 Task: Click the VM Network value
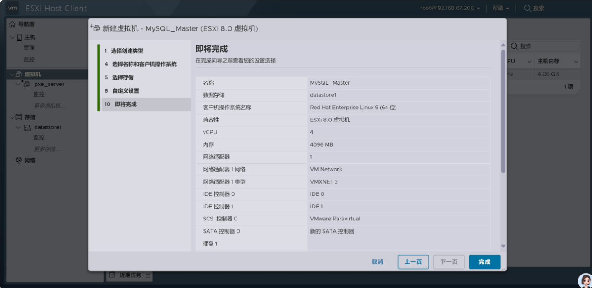tap(326, 169)
